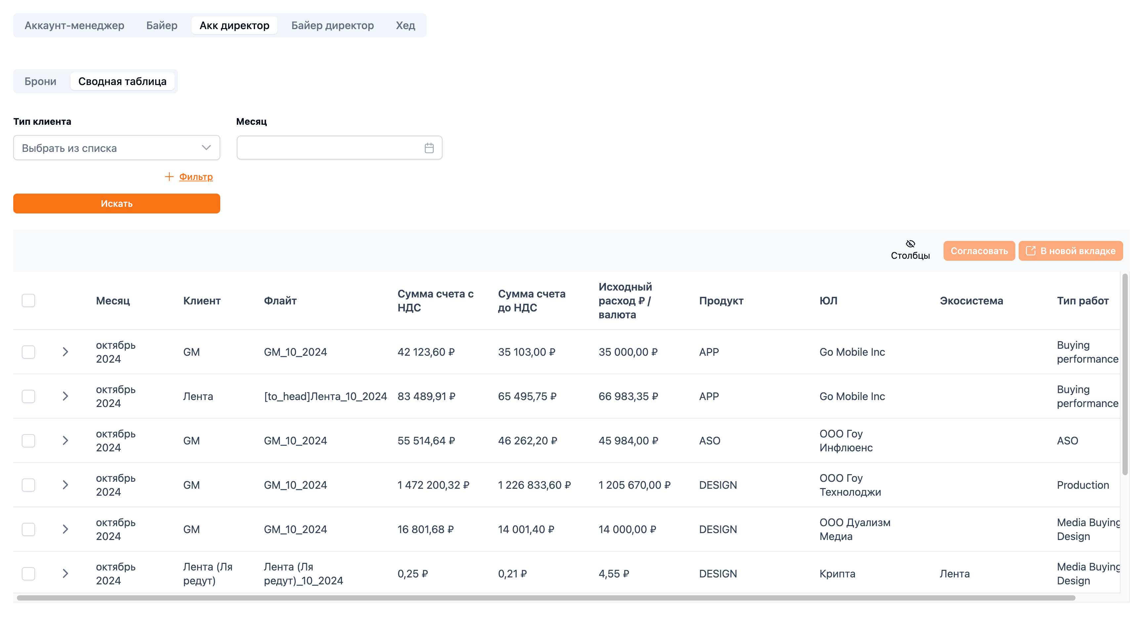
Task: Toggle the select-all checkbox in table header
Action: coord(28,300)
